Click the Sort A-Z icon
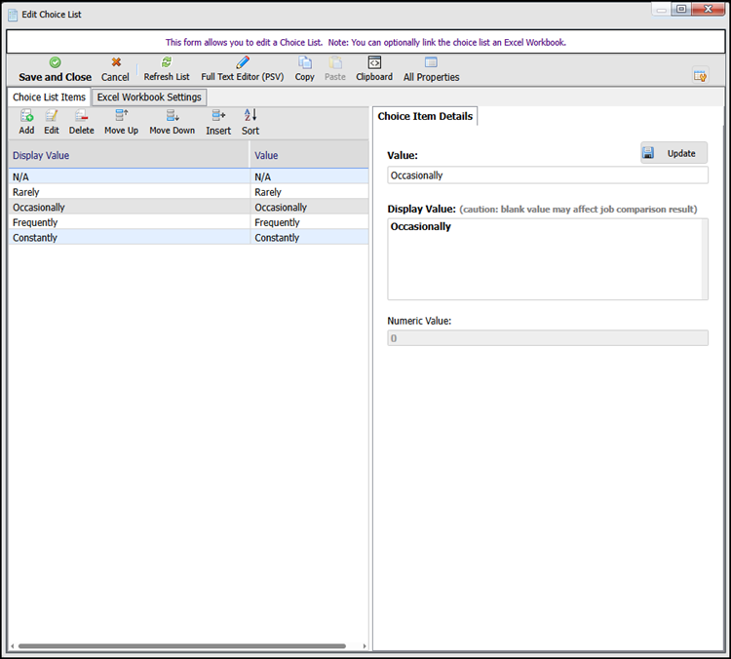The image size is (731, 659). (250, 115)
